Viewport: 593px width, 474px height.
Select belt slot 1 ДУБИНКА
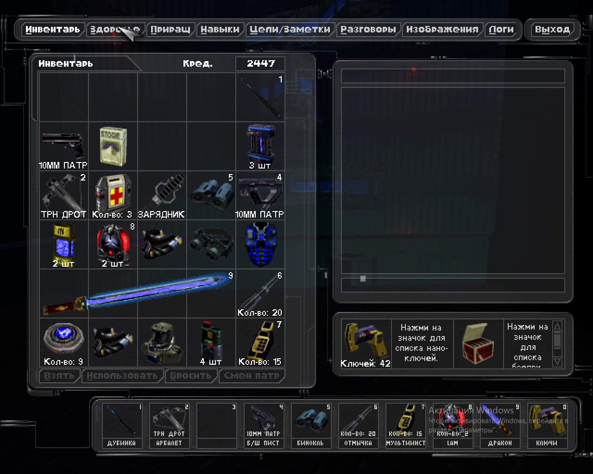point(122,425)
